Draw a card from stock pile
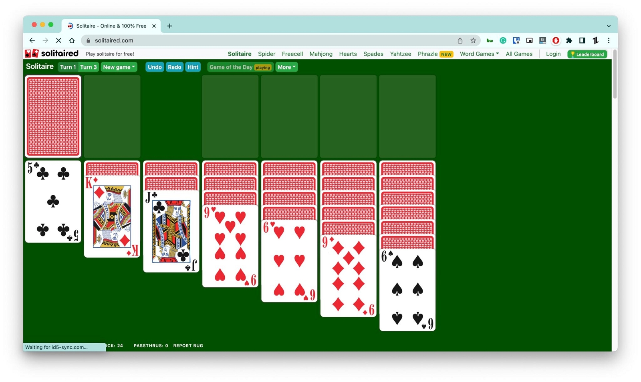641x382 pixels. pos(53,116)
